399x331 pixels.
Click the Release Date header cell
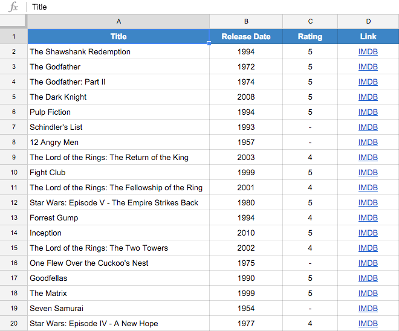(x=246, y=37)
